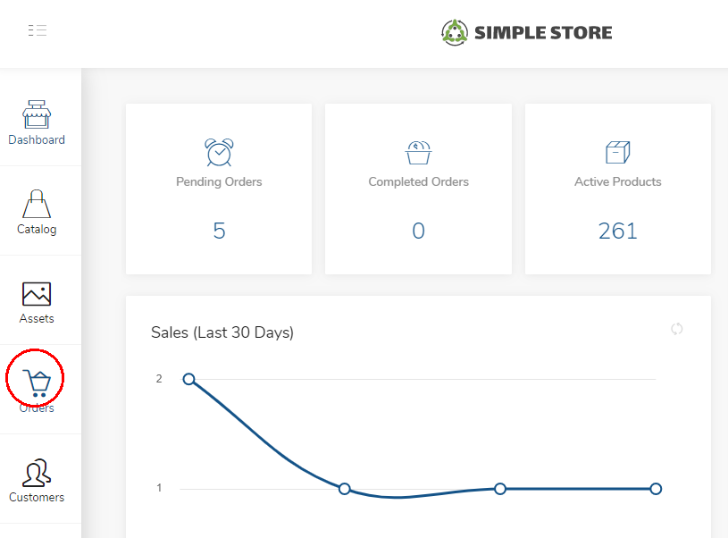Image resolution: width=728 pixels, height=538 pixels.
Task: Click the second sales chart data point
Action: [345, 489]
